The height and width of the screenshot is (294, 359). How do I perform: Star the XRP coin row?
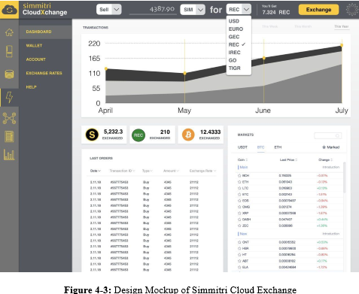coord(239,214)
